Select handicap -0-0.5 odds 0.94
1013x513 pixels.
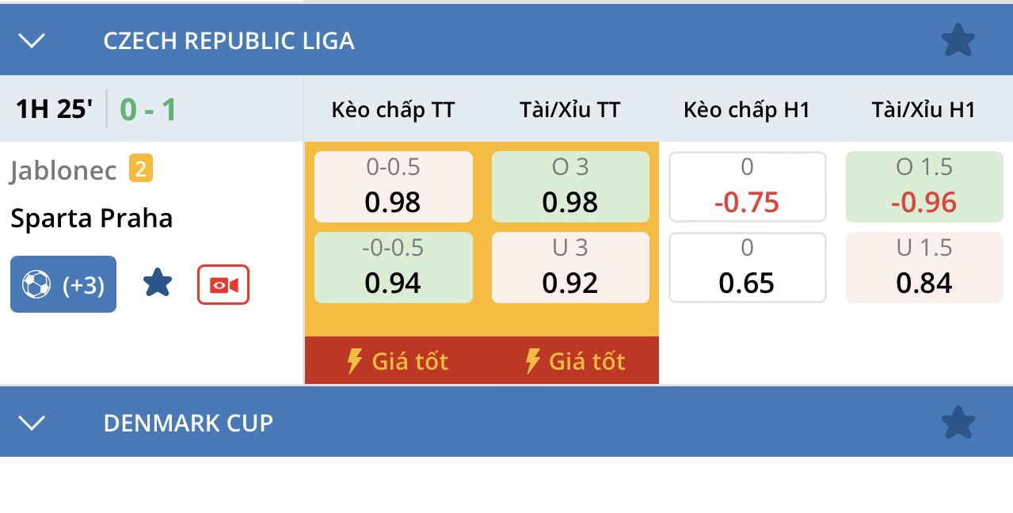pos(394,268)
